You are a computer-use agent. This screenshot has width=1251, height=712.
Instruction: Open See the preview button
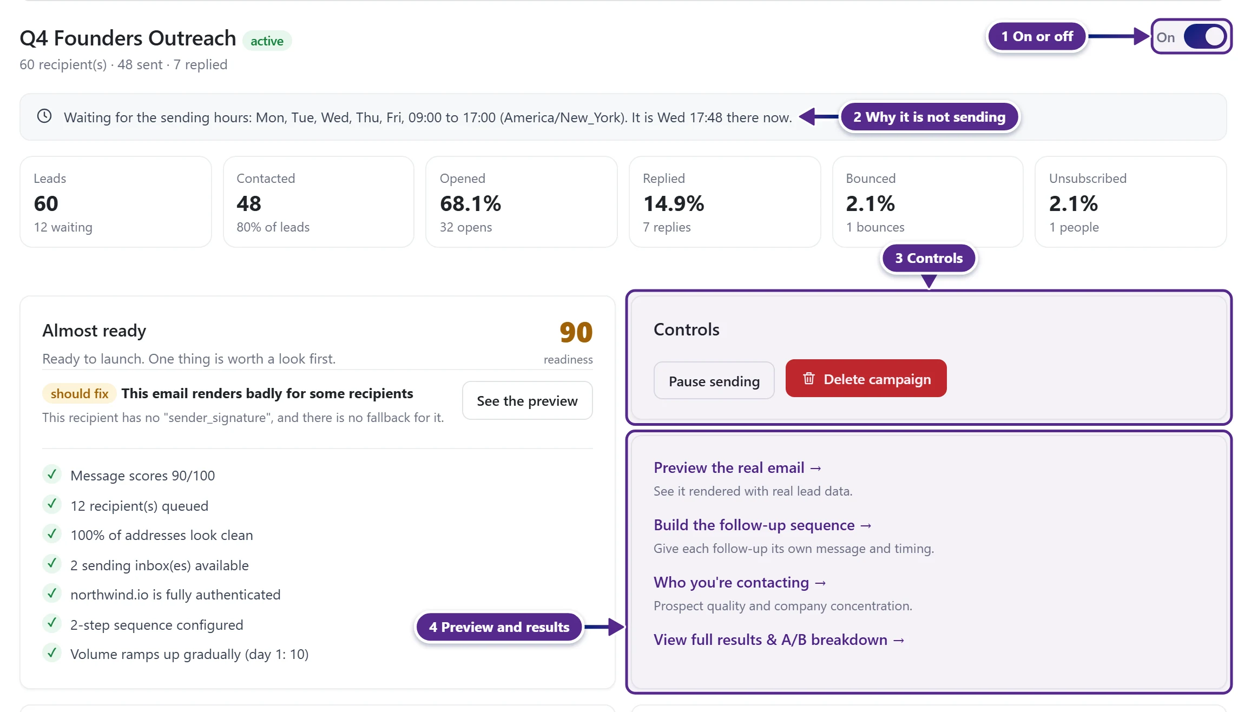click(x=527, y=400)
